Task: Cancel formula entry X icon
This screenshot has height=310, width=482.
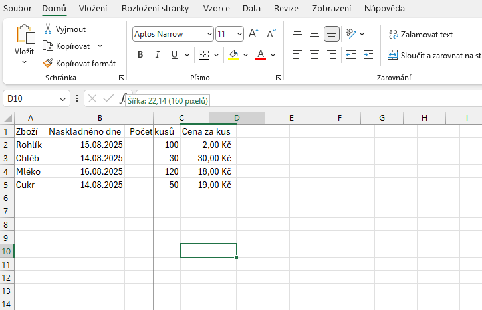Action: pyautogui.click(x=92, y=98)
